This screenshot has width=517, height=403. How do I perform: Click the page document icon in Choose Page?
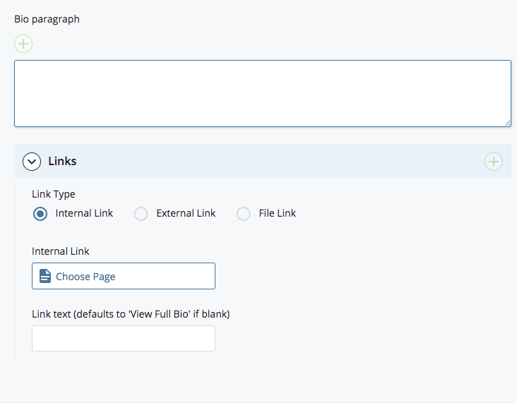(45, 276)
